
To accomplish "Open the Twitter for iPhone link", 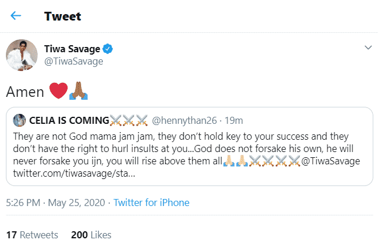I will 152,203.
